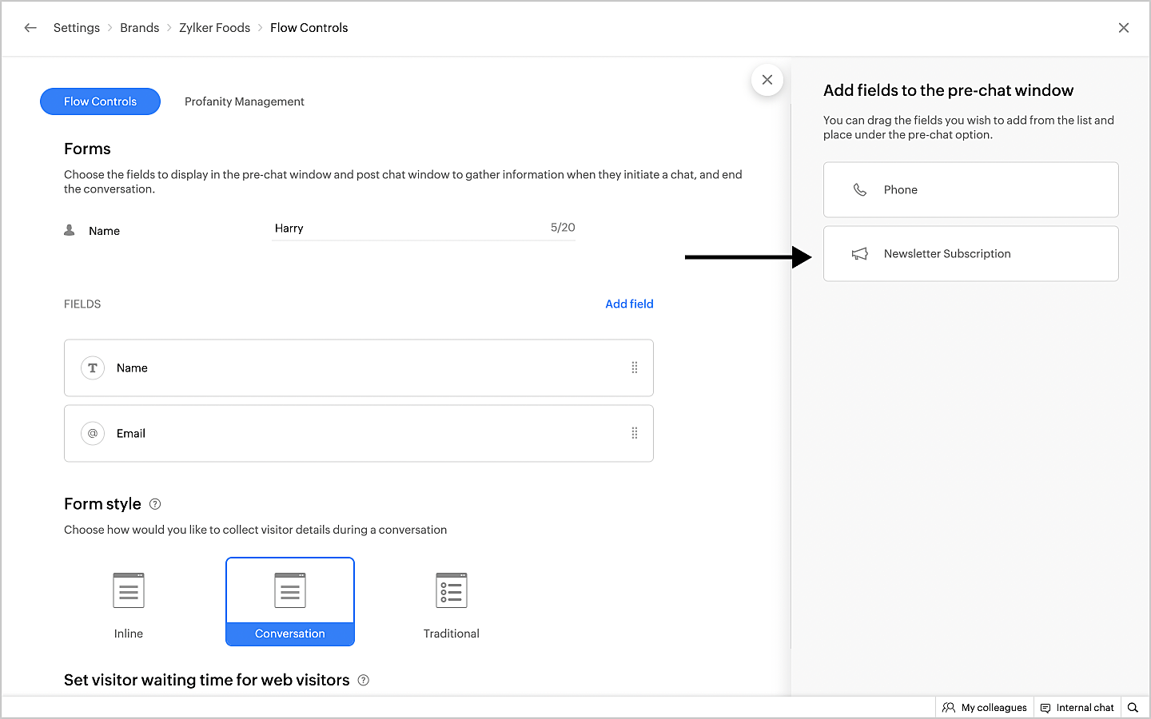Click the Form style help icon

point(155,504)
